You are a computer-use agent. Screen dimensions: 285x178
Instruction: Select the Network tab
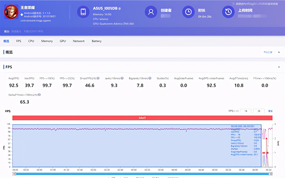point(78,41)
